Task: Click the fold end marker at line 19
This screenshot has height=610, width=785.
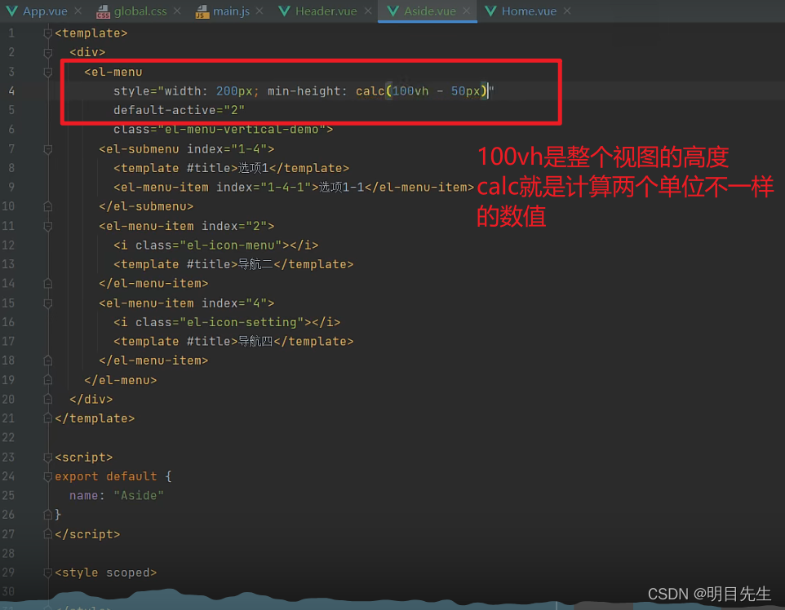Action: coord(48,380)
